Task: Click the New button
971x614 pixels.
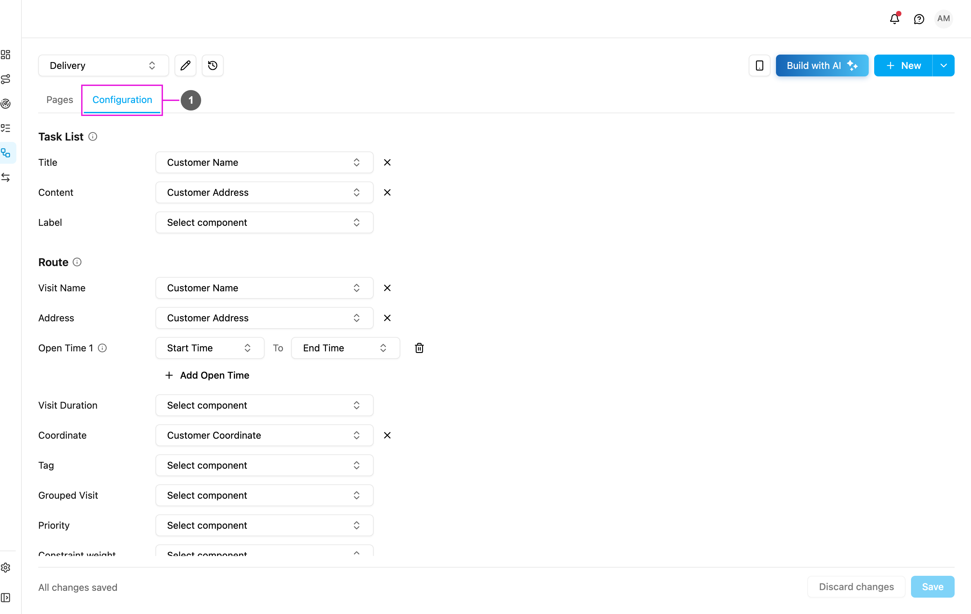Action: [x=903, y=65]
